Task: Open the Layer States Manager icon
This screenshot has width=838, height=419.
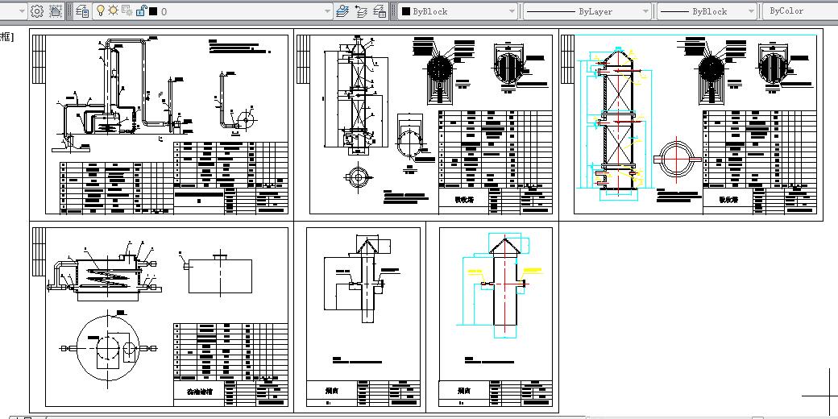Action: pos(380,10)
